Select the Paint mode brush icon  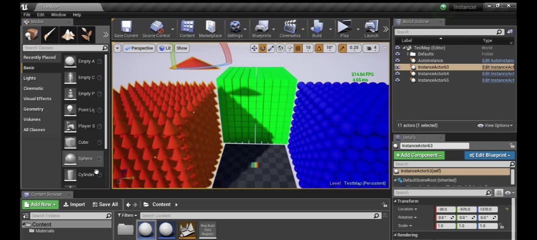[x=50, y=34]
